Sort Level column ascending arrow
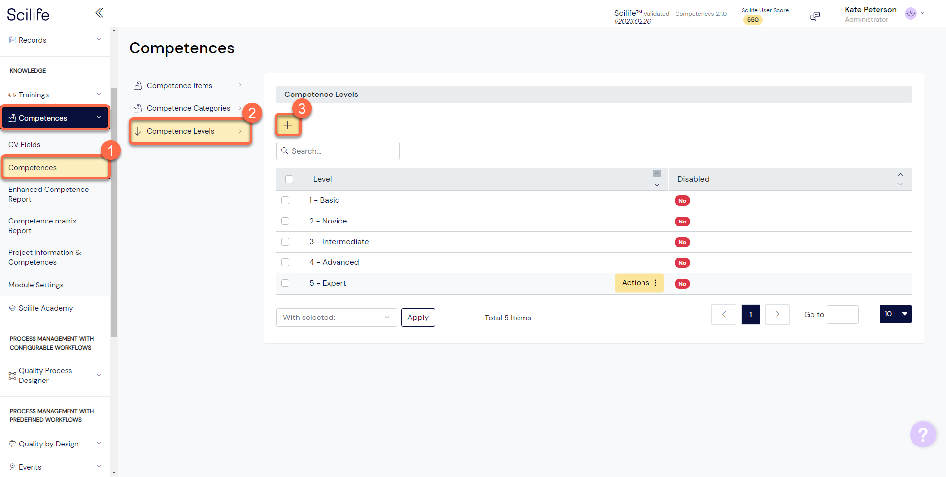 (657, 174)
